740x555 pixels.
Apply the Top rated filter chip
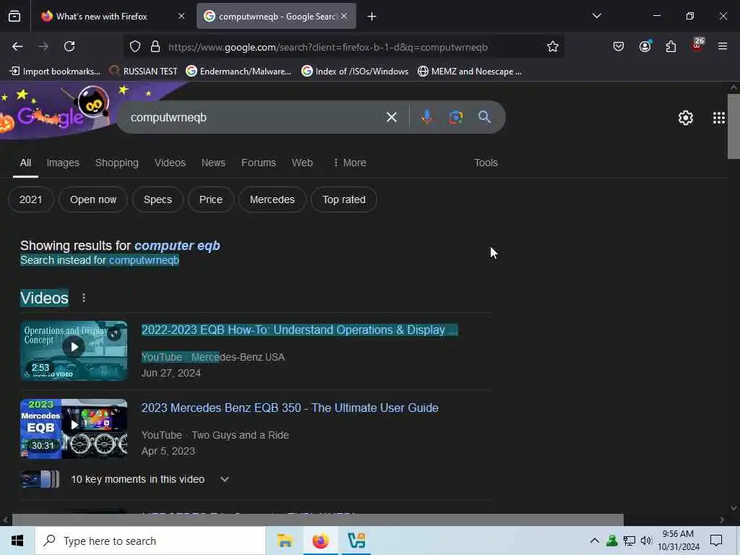coord(344,199)
